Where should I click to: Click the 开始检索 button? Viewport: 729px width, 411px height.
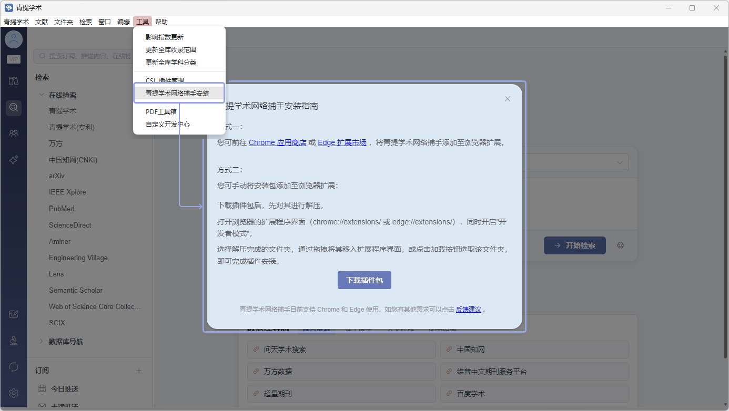(x=575, y=245)
